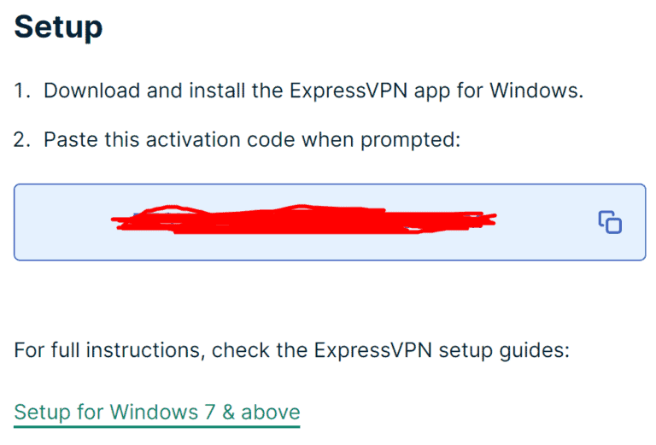Click the list number 2

click(x=23, y=138)
